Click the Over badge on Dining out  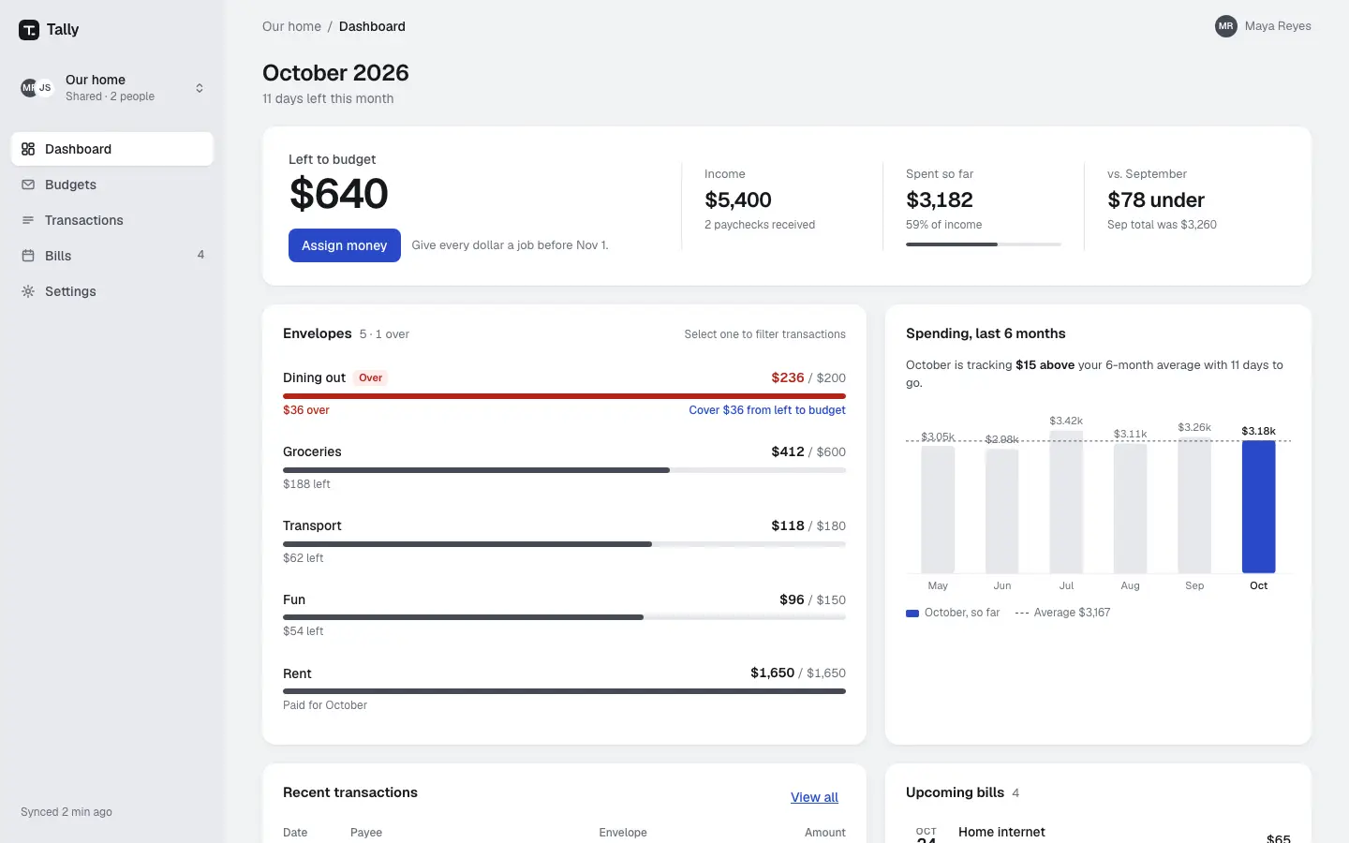[371, 377]
